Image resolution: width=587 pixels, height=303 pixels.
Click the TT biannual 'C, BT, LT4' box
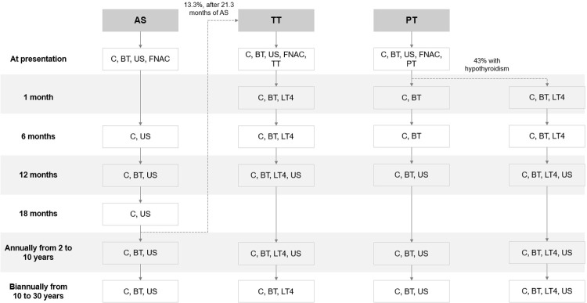276,291
